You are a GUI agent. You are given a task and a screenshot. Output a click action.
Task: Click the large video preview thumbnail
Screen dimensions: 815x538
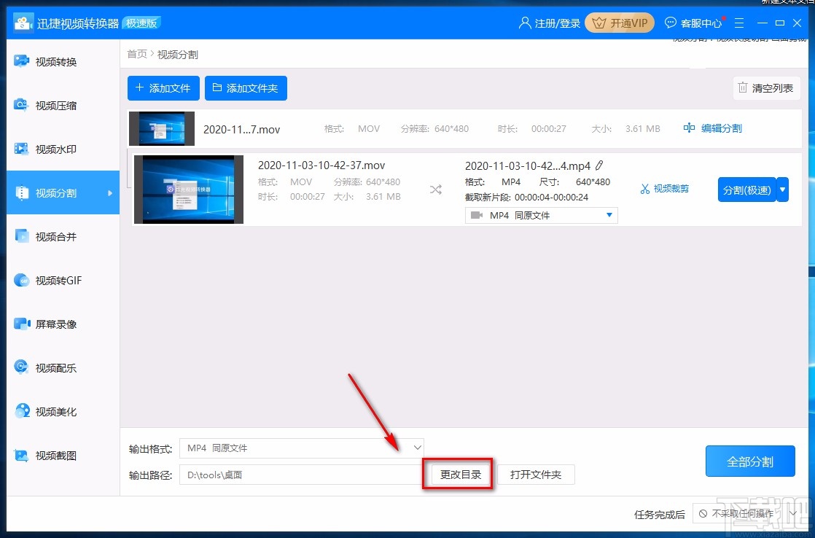coord(189,190)
